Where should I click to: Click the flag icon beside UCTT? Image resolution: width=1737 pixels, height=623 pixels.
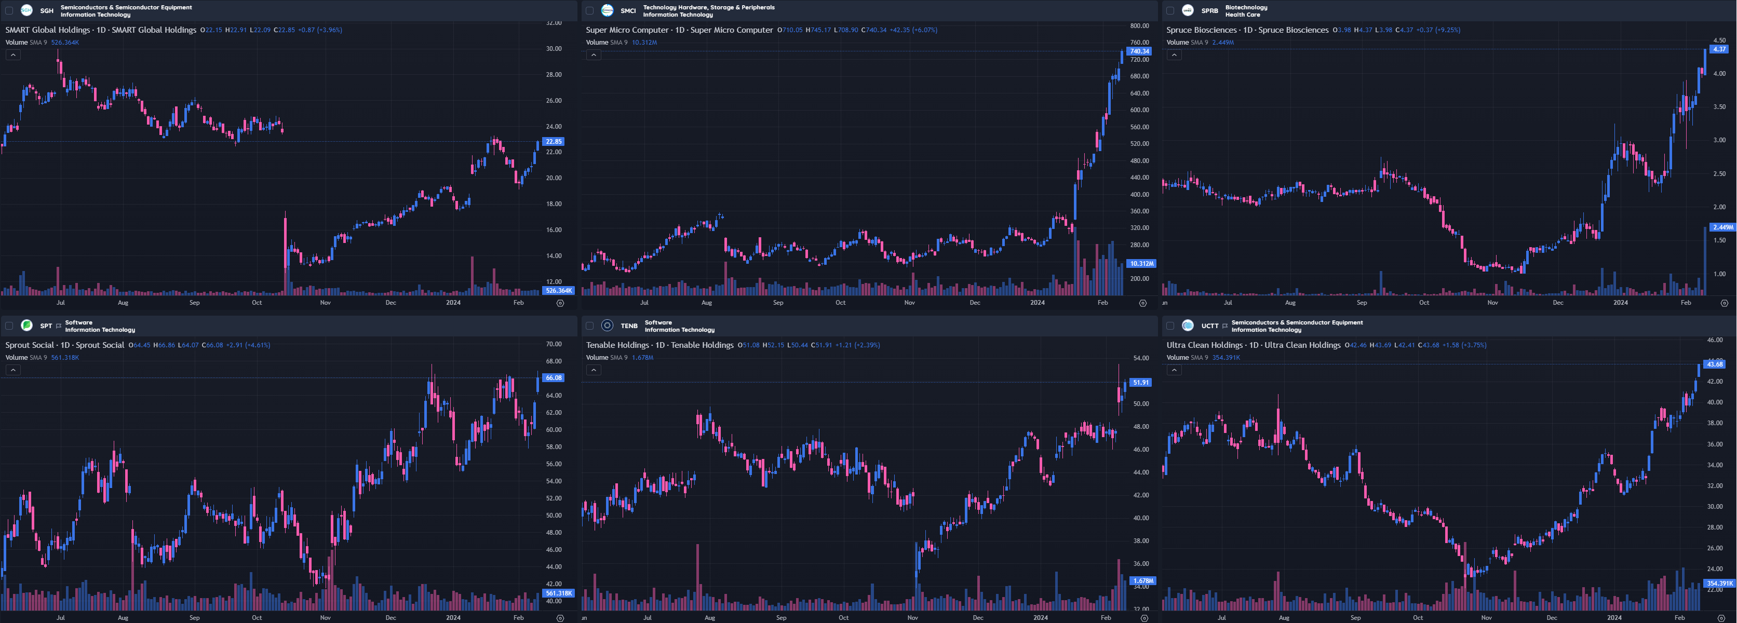click(x=1224, y=327)
